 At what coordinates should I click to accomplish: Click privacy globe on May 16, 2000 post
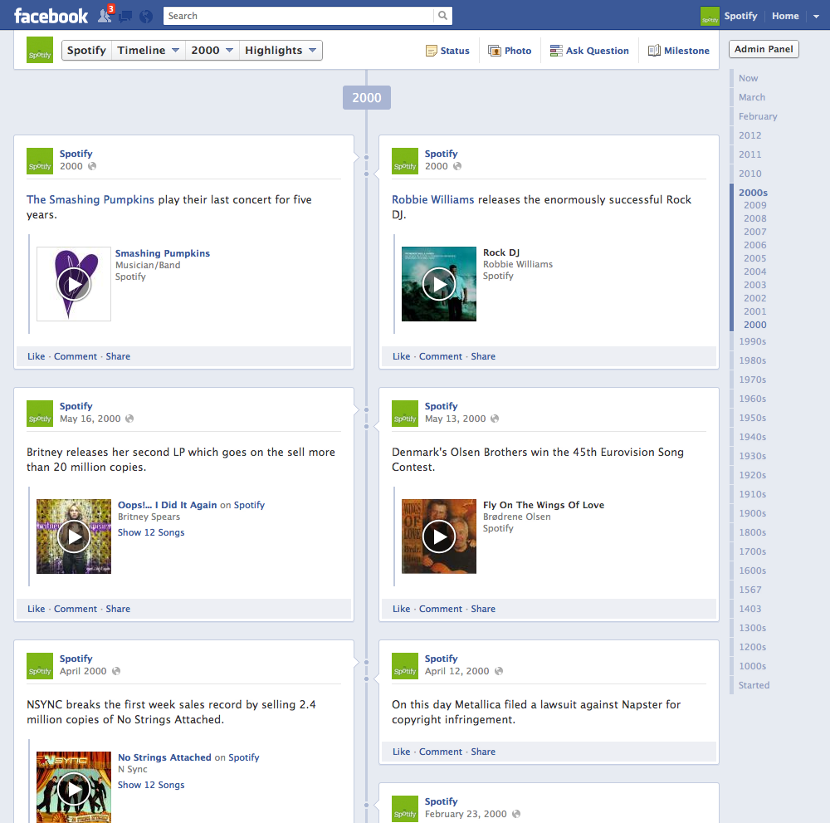tap(129, 419)
